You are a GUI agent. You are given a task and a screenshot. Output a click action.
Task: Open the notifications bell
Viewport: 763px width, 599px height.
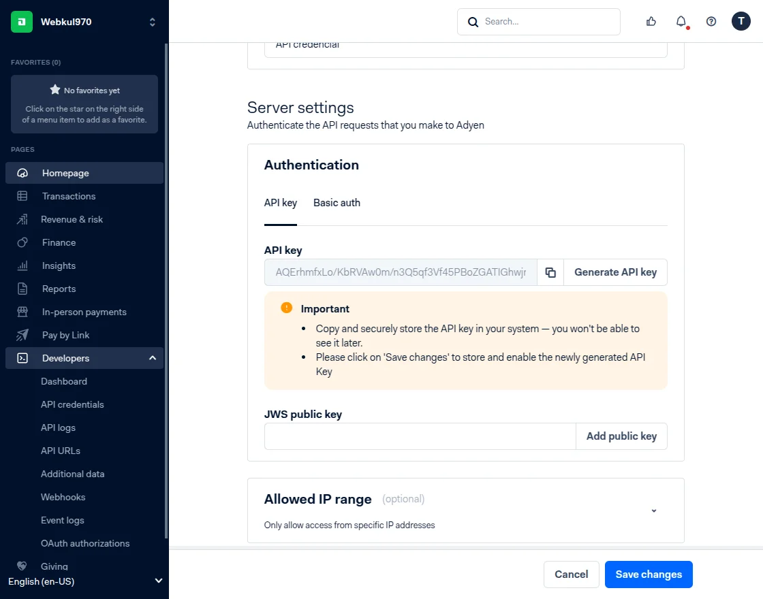681,21
